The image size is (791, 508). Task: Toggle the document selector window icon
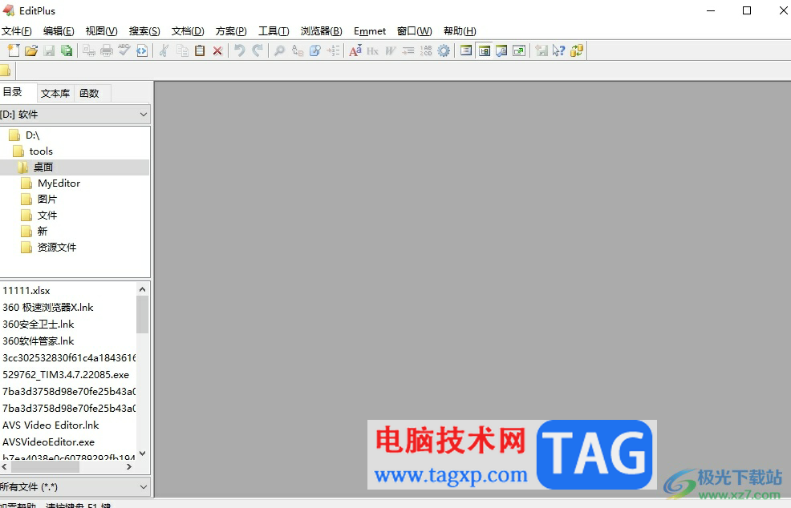click(x=466, y=50)
